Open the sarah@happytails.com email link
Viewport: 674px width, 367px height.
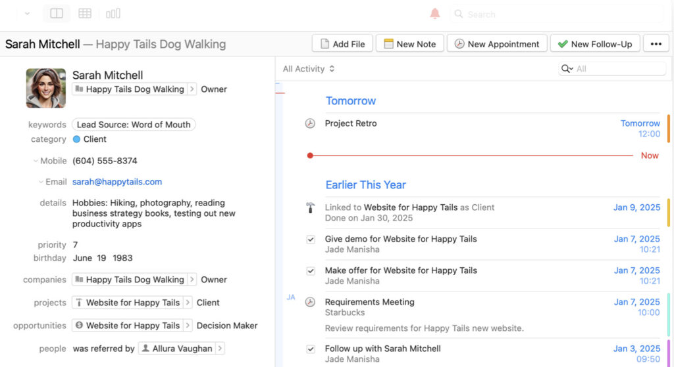pos(117,182)
